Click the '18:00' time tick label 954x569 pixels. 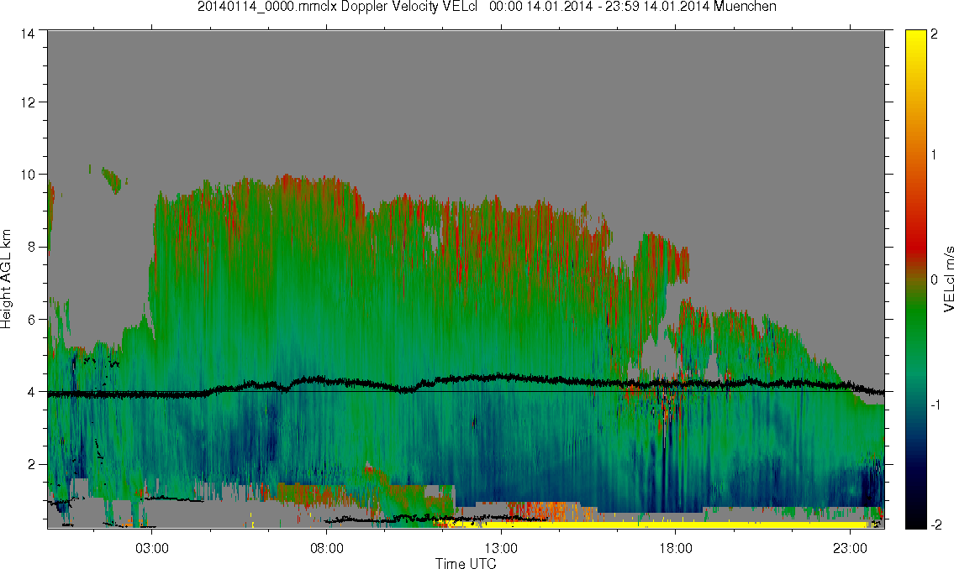point(676,548)
